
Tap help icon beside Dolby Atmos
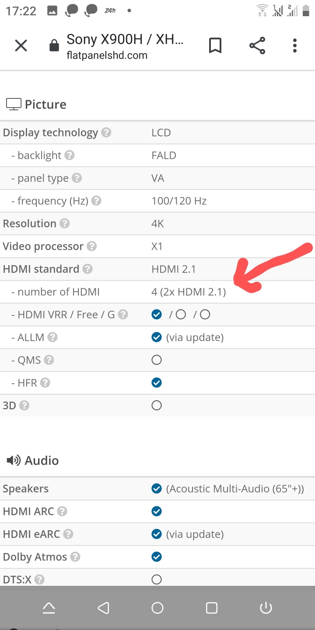tap(75, 557)
